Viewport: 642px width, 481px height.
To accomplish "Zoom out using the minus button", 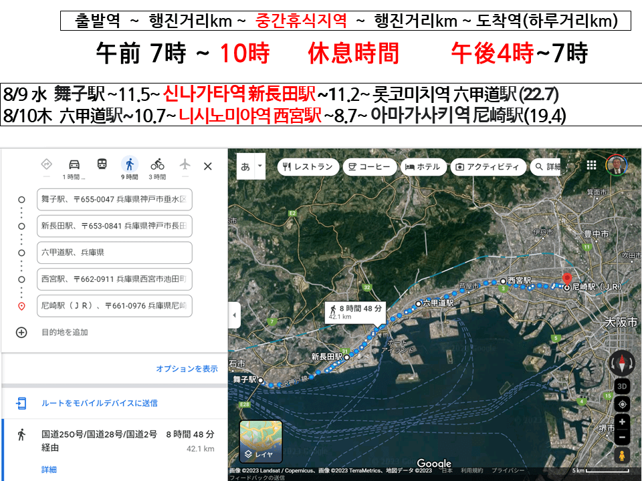I will [622, 438].
